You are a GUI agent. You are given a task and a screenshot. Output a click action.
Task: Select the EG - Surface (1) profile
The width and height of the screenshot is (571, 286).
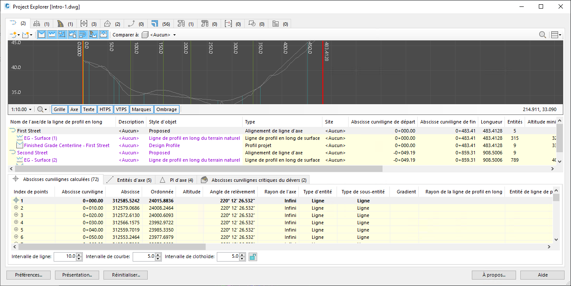coord(282,138)
